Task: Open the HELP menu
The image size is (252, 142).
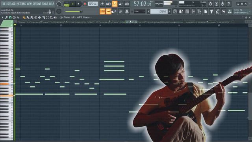Action: (x=52, y=4)
